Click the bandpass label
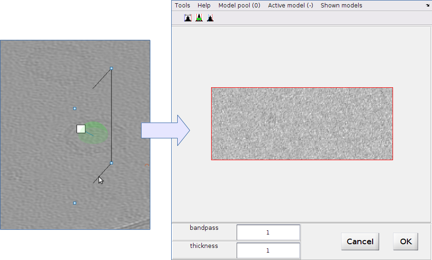Image resolution: width=432 pixels, height=260 pixels. pyautogui.click(x=204, y=228)
